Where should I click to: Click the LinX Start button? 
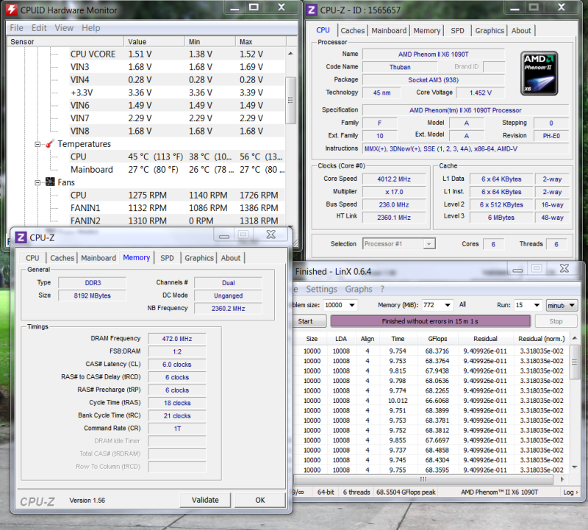point(308,321)
